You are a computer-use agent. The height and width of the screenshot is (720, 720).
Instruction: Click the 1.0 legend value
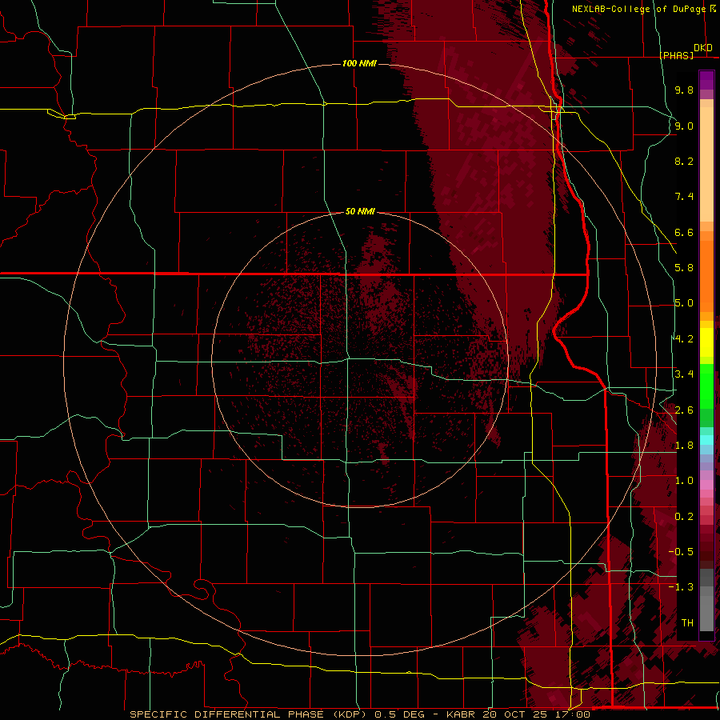[684, 481]
